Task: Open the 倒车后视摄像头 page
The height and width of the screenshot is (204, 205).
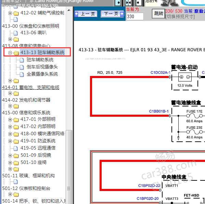Action: point(42,67)
